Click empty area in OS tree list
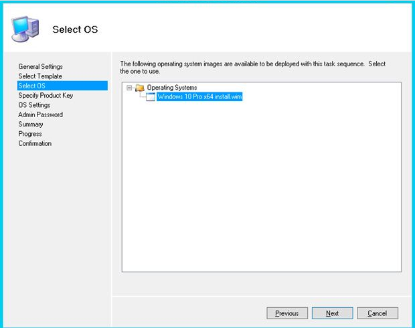This screenshot has width=415, height=328. 262,185
